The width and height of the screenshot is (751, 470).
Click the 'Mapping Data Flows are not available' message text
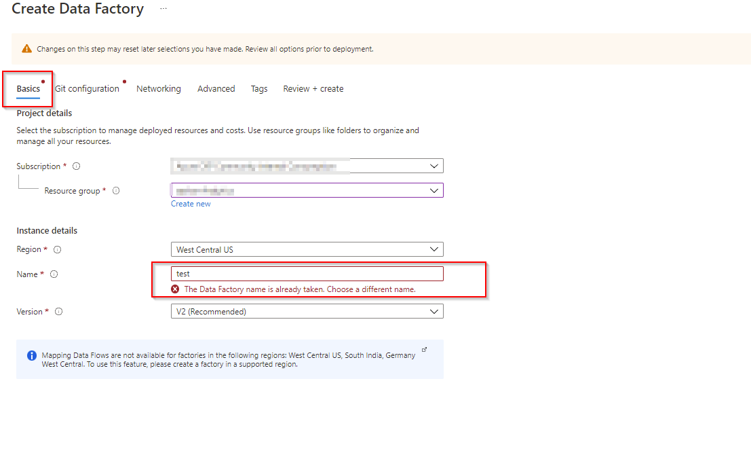[x=229, y=360]
